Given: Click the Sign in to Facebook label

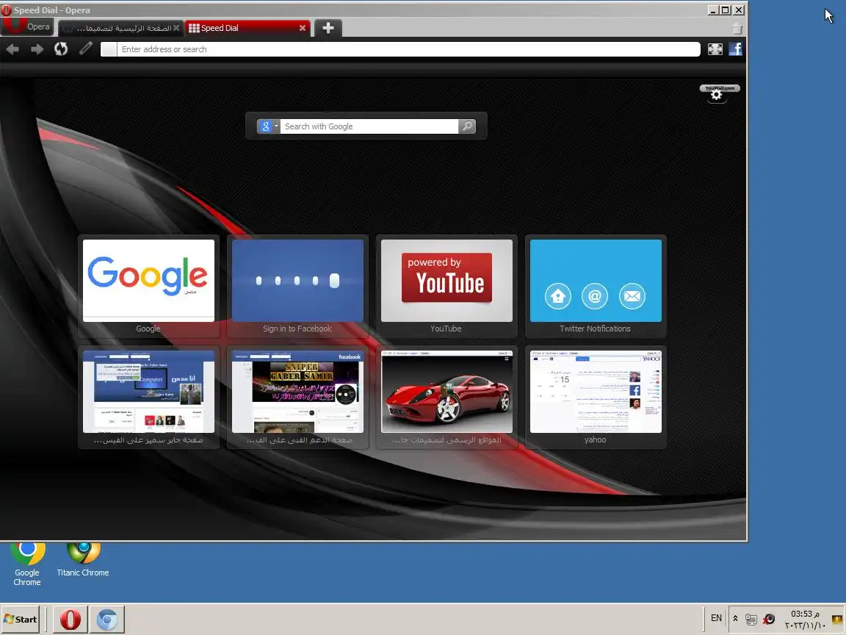Looking at the screenshot, I should [297, 329].
